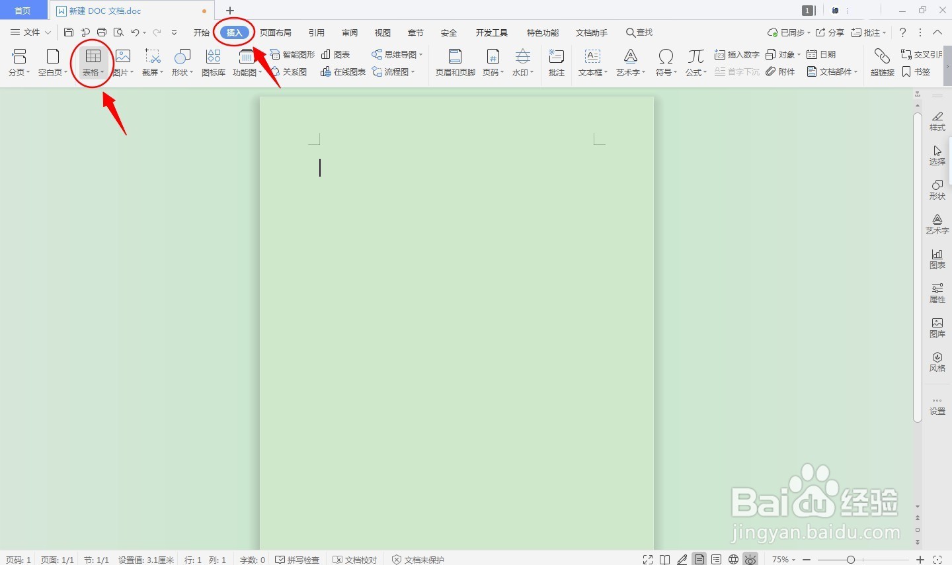
Task: Switch to web layout with the globe icon
Action: pyautogui.click(x=733, y=559)
